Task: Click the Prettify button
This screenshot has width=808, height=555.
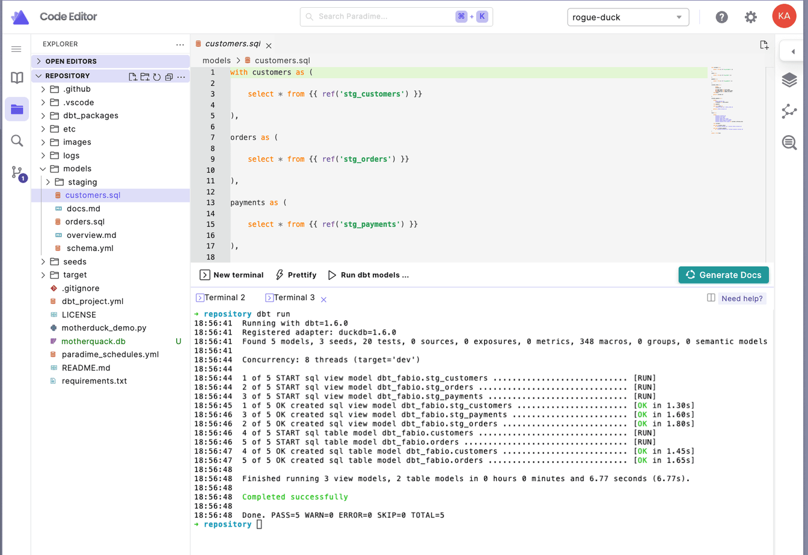Action: click(x=296, y=275)
